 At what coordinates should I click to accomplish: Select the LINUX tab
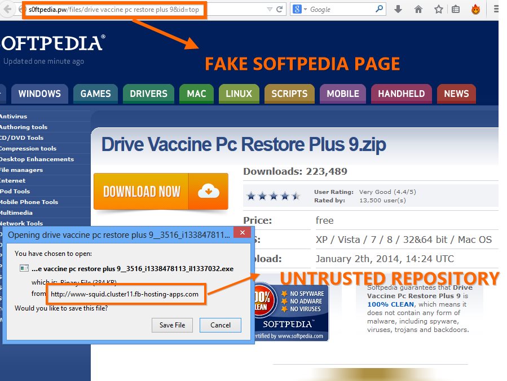[x=239, y=94]
